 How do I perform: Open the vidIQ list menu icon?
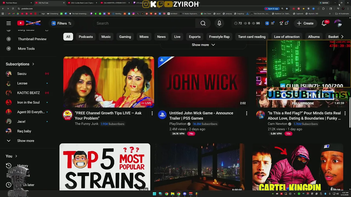click(273, 23)
